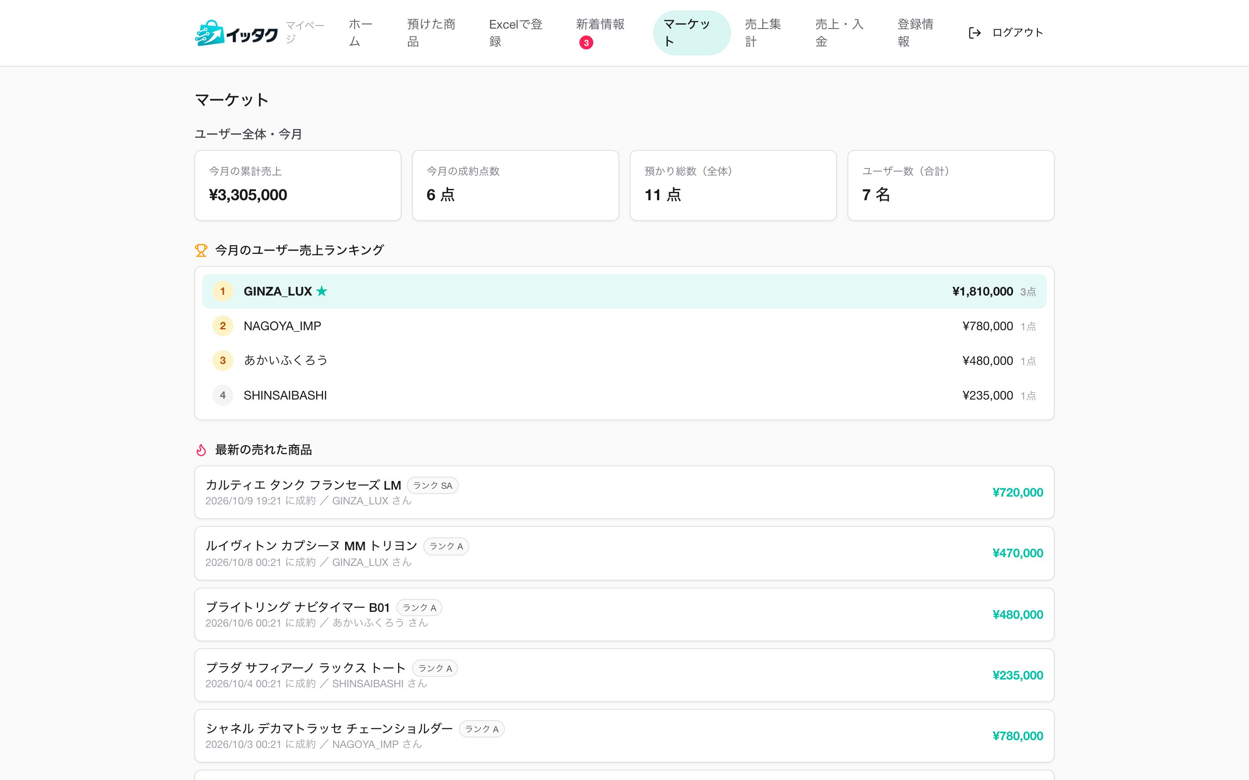Click the マイページ label near logo
The height and width of the screenshot is (780, 1249).
[x=305, y=32]
